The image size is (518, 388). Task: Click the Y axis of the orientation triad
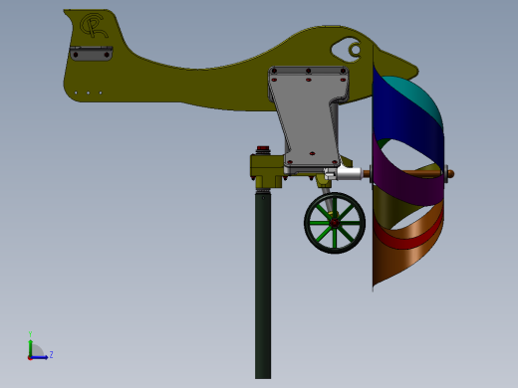tap(30, 347)
